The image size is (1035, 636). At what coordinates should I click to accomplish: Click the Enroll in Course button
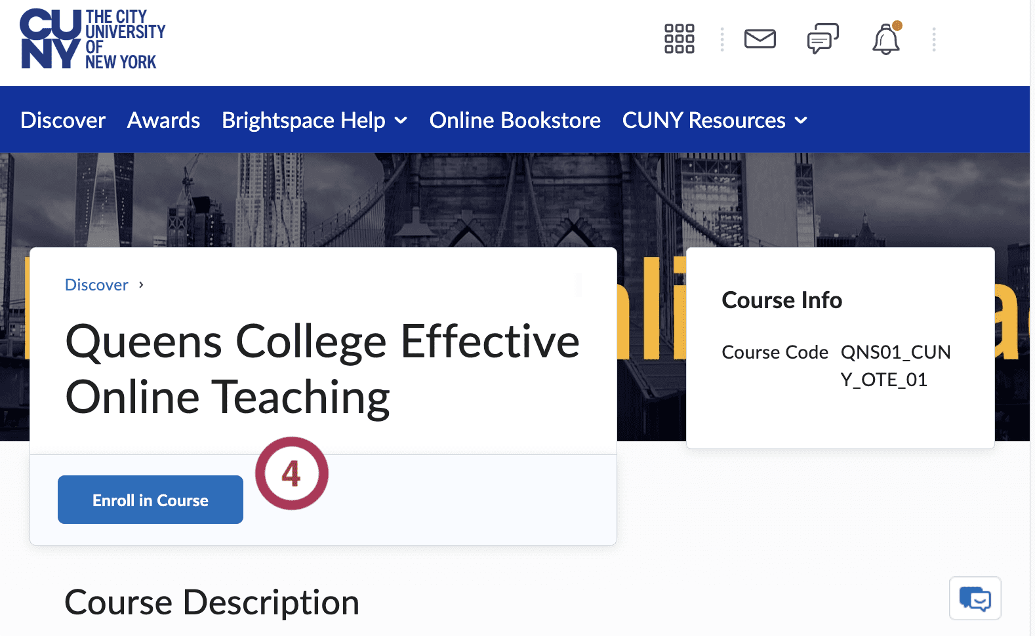click(150, 500)
